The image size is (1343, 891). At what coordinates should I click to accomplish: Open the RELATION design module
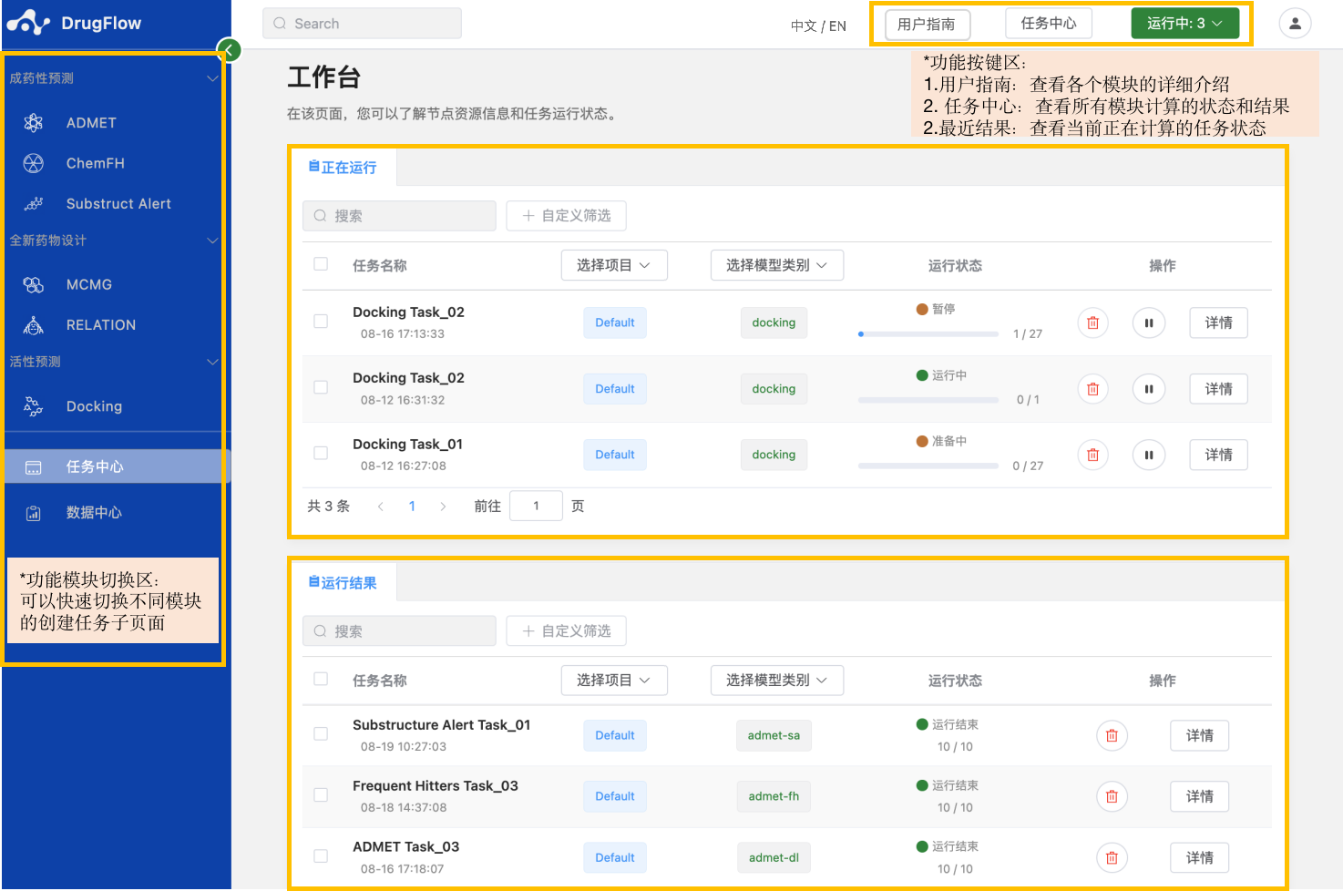point(100,324)
